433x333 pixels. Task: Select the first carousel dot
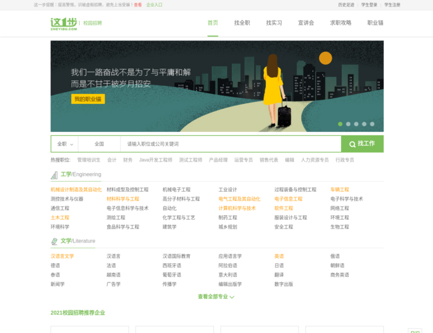(340, 124)
